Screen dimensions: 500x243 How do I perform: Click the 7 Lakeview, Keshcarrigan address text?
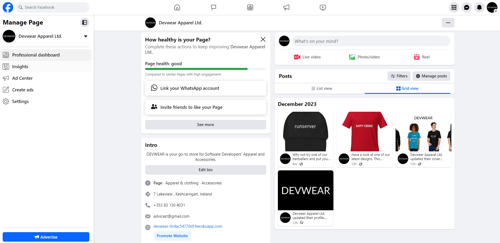pyautogui.click(x=182, y=194)
